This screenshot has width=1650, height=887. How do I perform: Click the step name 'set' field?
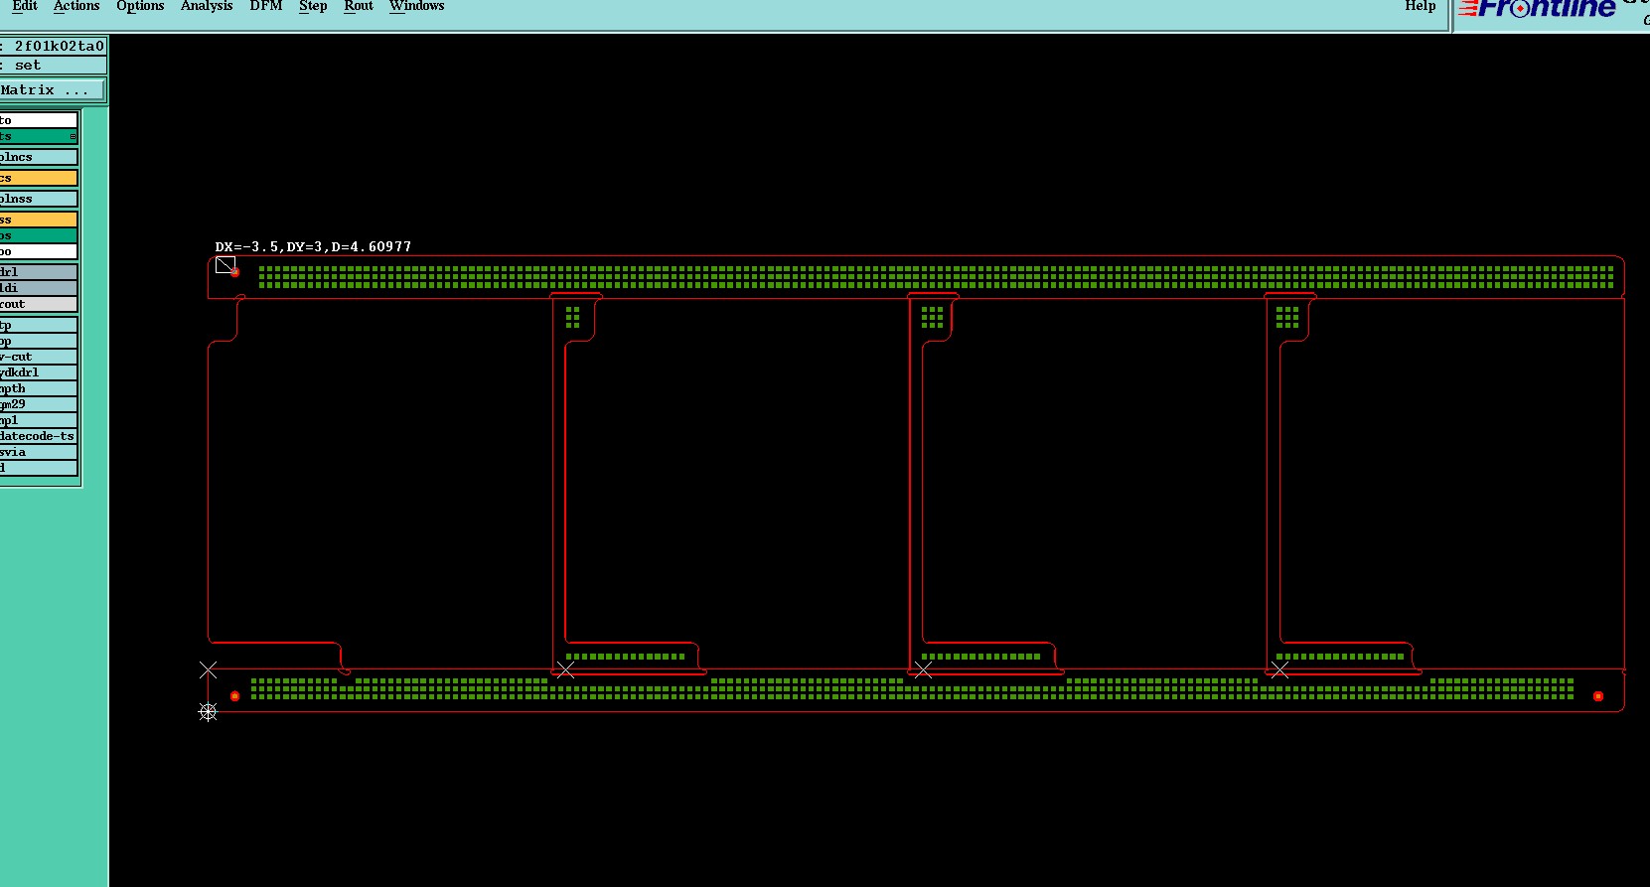[53, 66]
